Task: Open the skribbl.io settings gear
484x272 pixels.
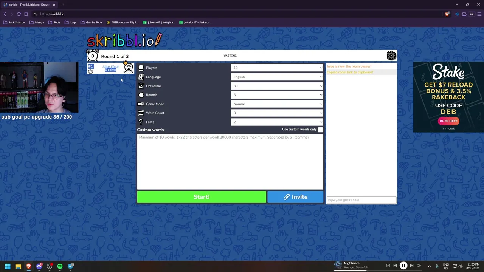Action: 391,56
